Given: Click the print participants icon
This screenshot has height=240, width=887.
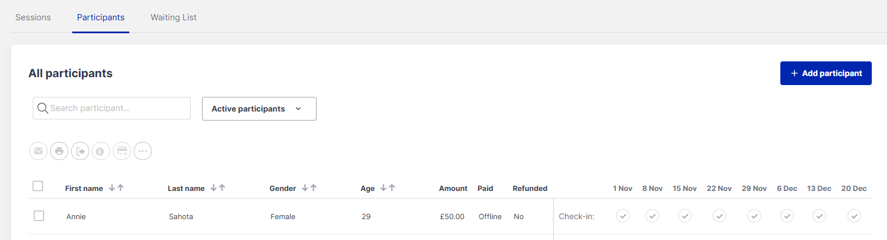Looking at the screenshot, I should [x=59, y=151].
